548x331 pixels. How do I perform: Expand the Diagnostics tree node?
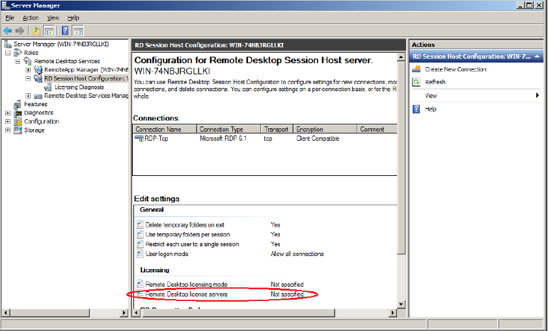click(x=8, y=113)
